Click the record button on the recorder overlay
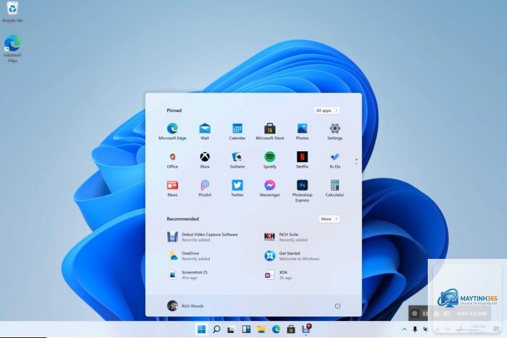The width and height of the screenshot is (507, 338). pos(414,313)
